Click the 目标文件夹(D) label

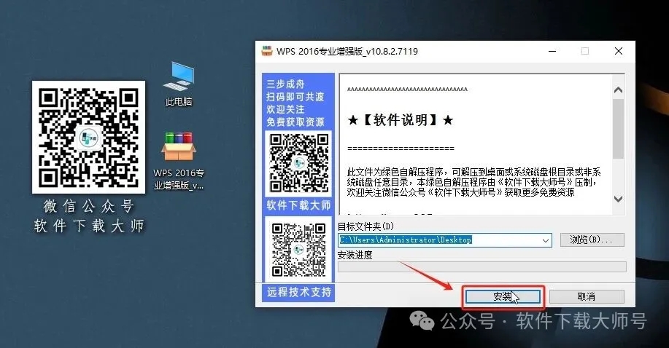(x=366, y=226)
